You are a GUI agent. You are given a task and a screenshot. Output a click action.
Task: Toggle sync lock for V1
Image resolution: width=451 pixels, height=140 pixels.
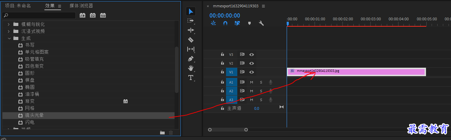(242, 72)
